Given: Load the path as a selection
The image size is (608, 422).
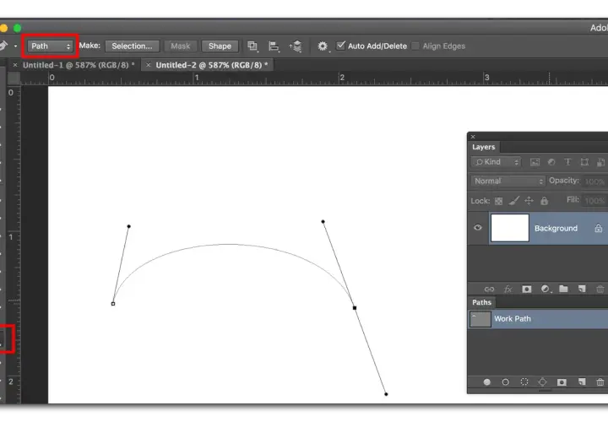Looking at the screenshot, I should pos(524,382).
